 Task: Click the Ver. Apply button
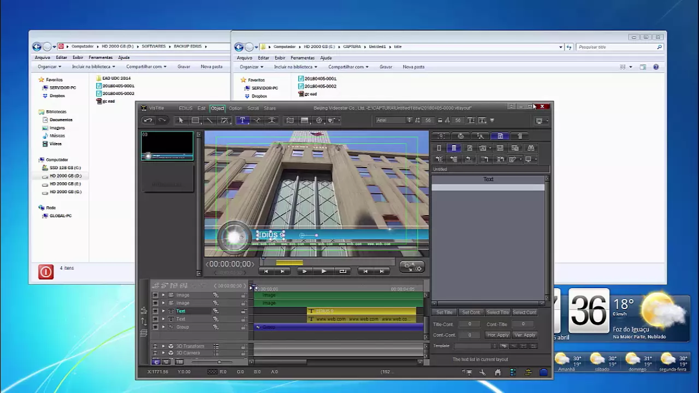pyautogui.click(x=525, y=335)
